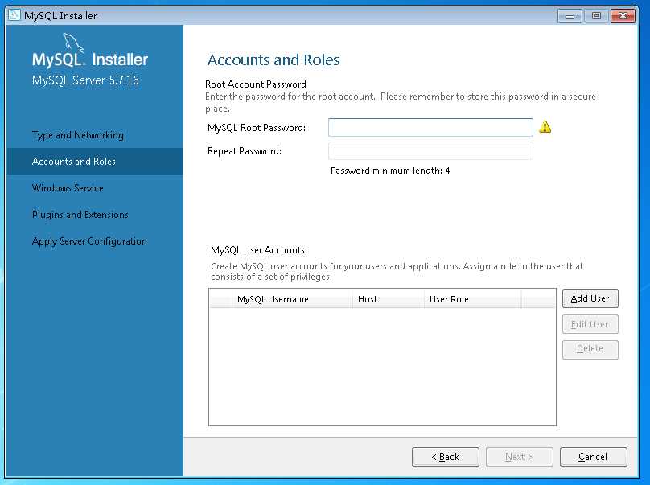Viewport: 650px width, 485px height.
Task: Click the password warning triangle icon
Action: (x=545, y=127)
